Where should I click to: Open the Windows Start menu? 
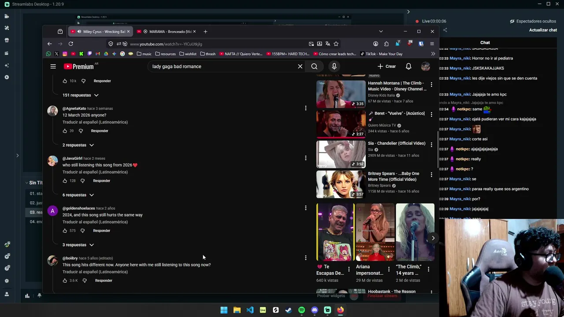tap(224, 310)
